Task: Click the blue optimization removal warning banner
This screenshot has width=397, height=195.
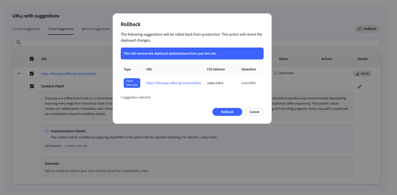Action: (x=192, y=53)
